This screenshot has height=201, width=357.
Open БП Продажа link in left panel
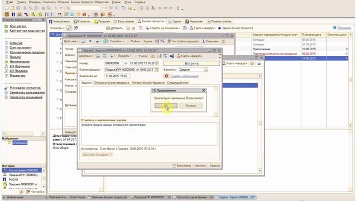coord(18,71)
